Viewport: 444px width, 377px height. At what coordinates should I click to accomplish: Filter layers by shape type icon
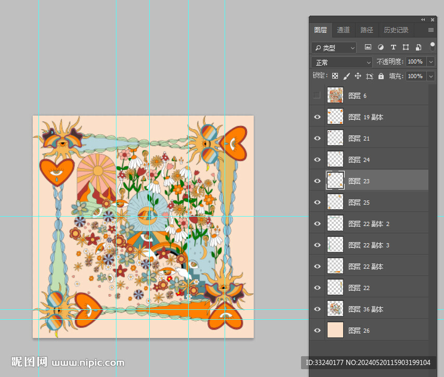click(x=406, y=47)
